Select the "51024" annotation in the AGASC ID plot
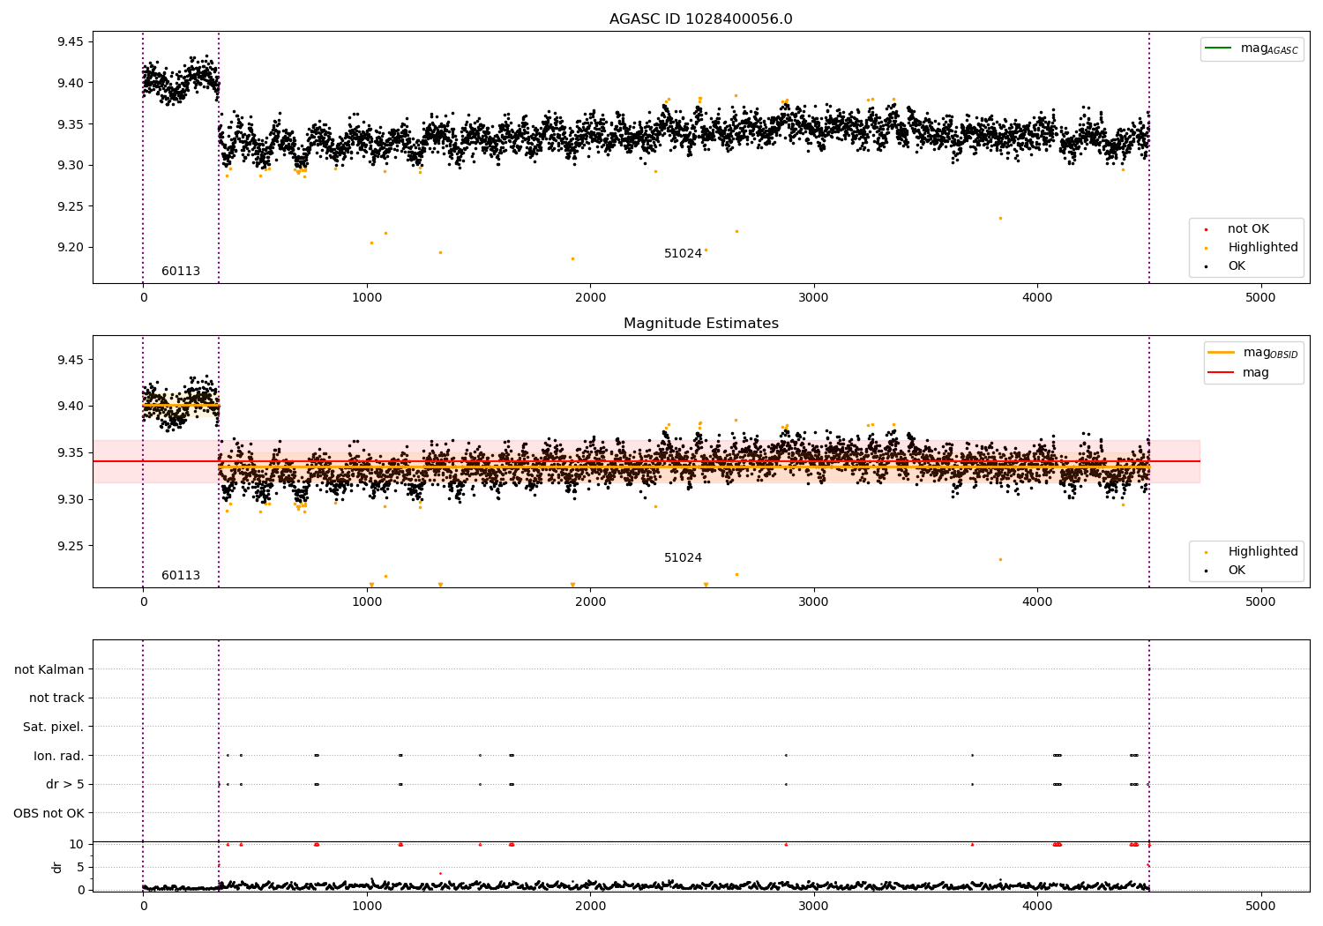This screenshot has height=926, width=1323. pos(684,254)
